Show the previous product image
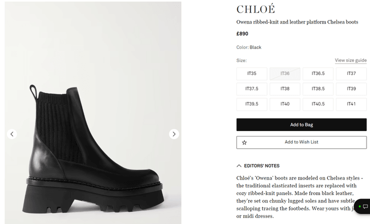The image size is (370, 224). tap(12, 134)
